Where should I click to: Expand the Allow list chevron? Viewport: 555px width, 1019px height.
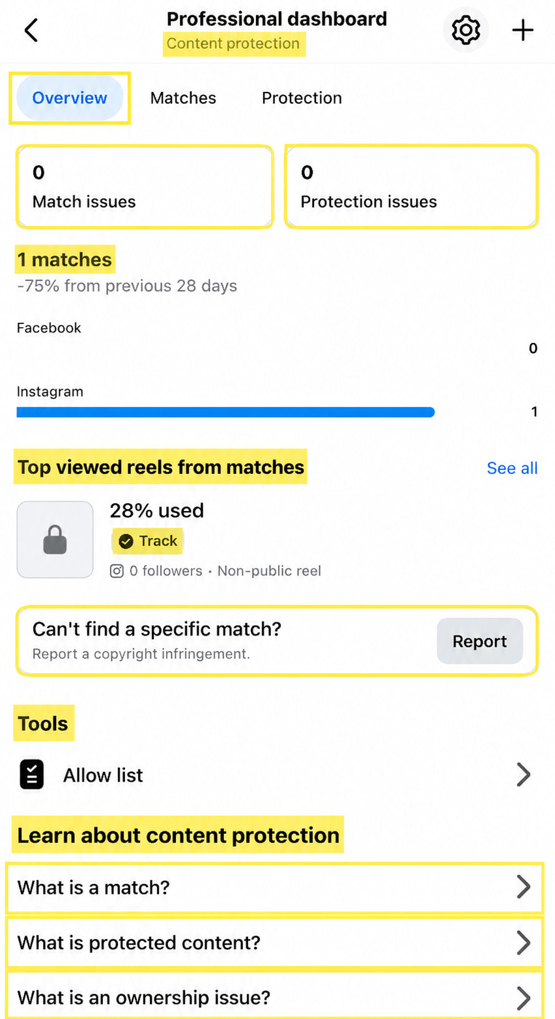pyautogui.click(x=524, y=775)
